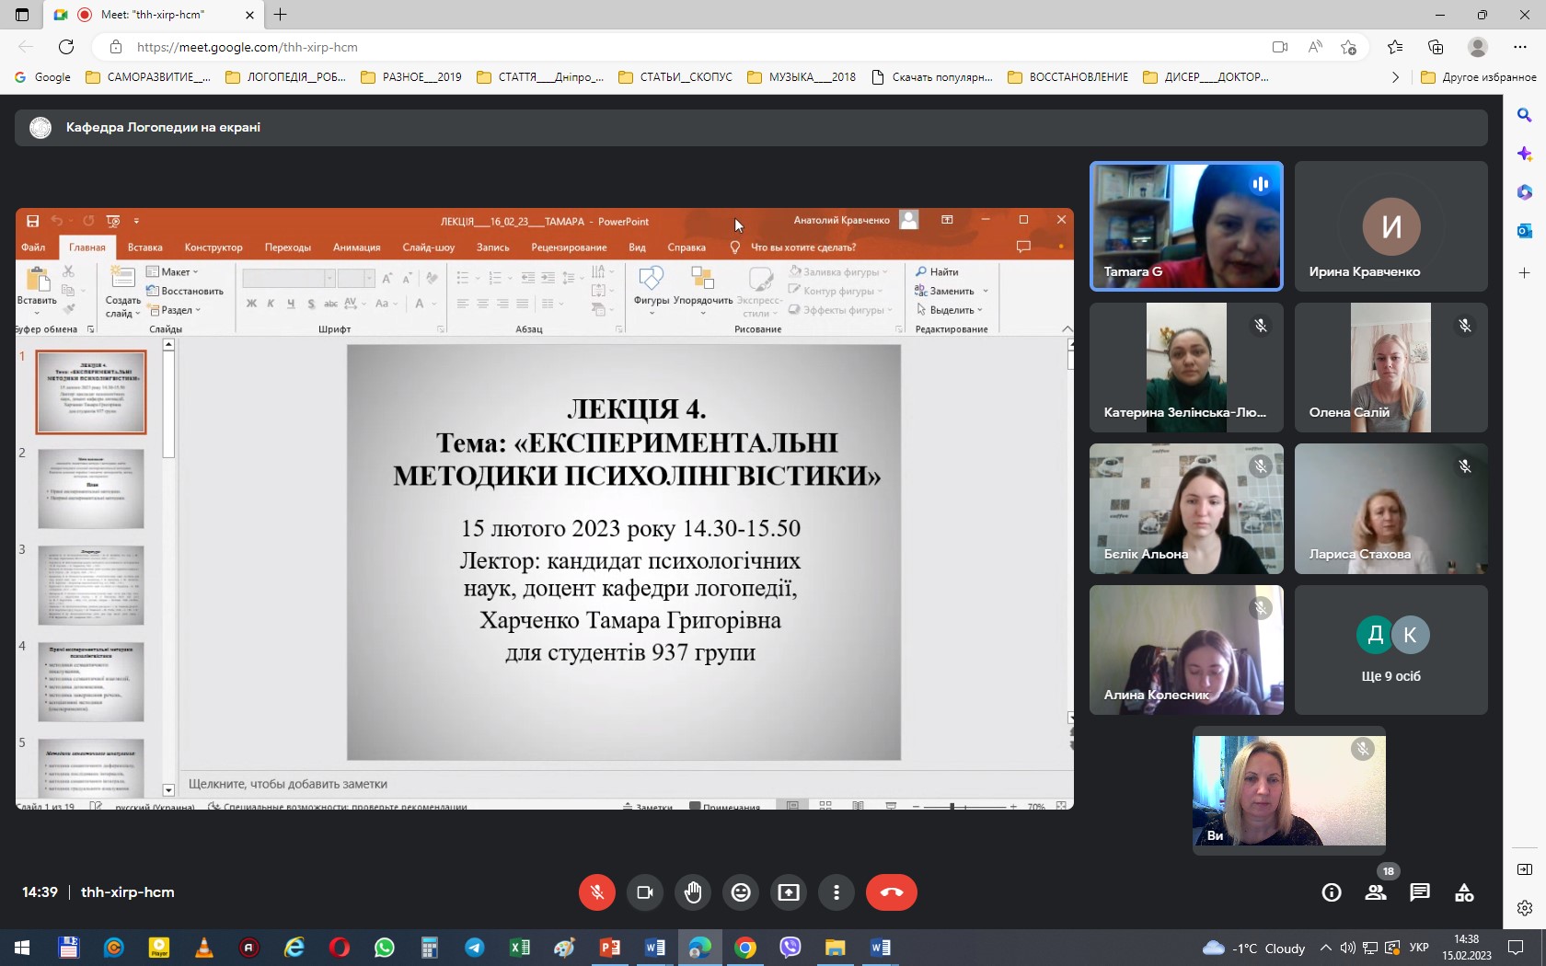The width and height of the screenshot is (1546, 966).
Task: Mute microphone button in Meet controls
Action: point(597,892)
